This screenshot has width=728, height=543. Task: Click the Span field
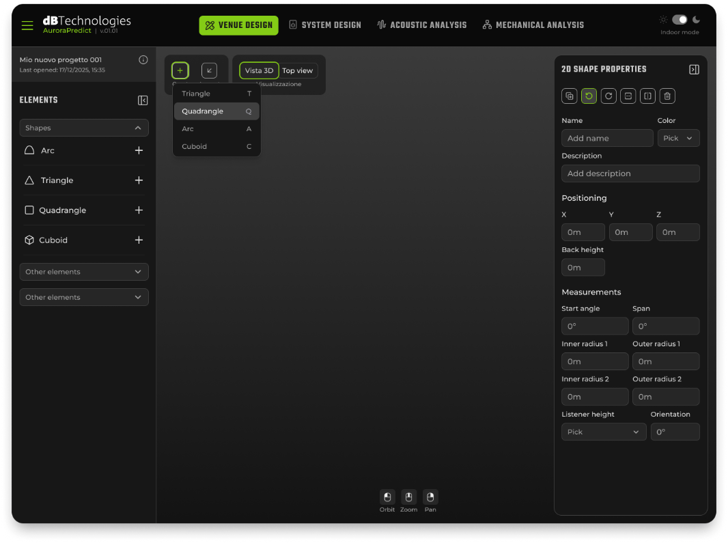(x=666, y=326)
